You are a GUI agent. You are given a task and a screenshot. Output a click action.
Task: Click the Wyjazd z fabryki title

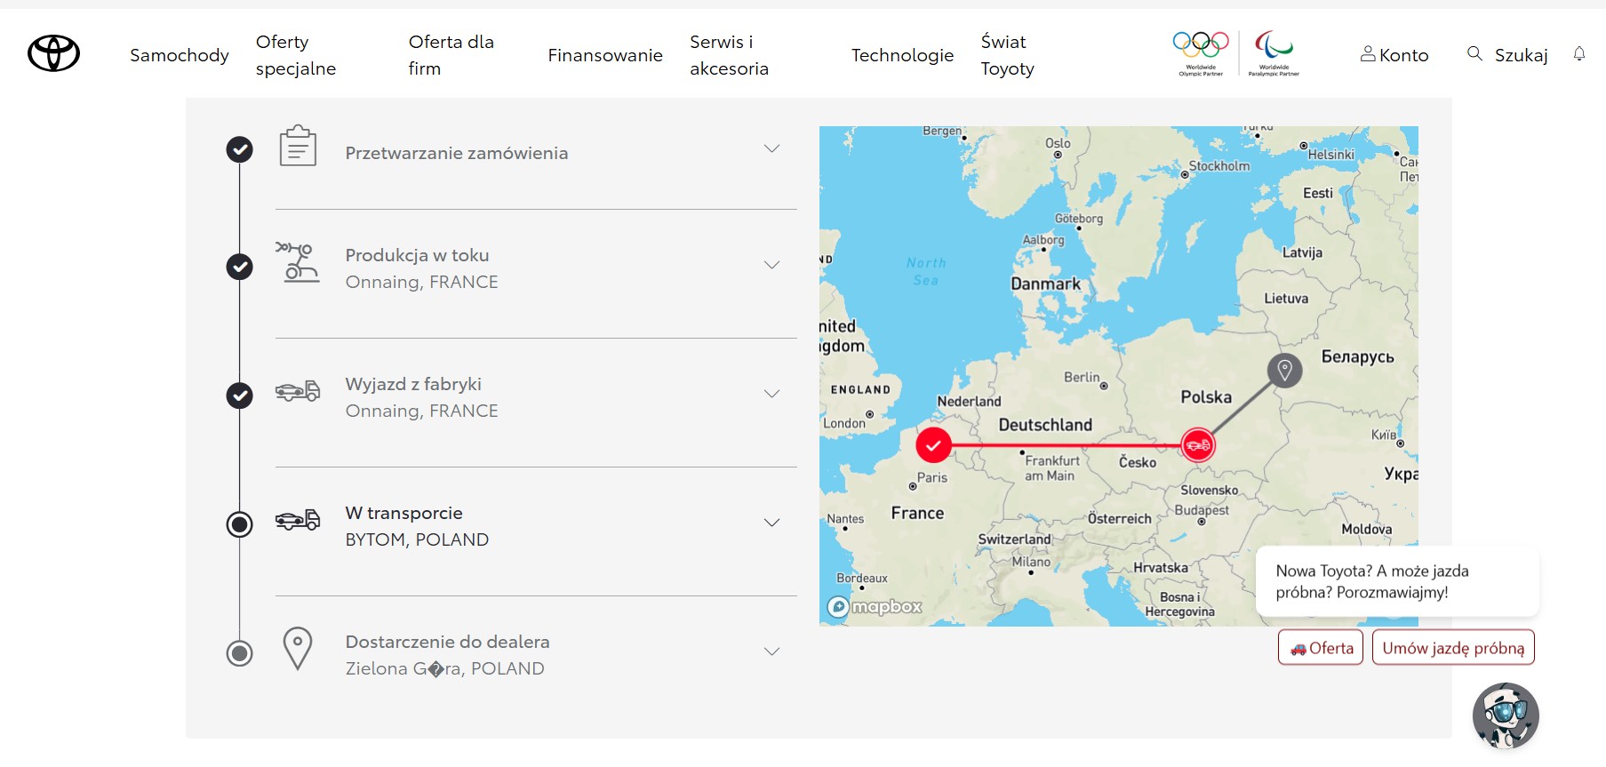(413, 384)
